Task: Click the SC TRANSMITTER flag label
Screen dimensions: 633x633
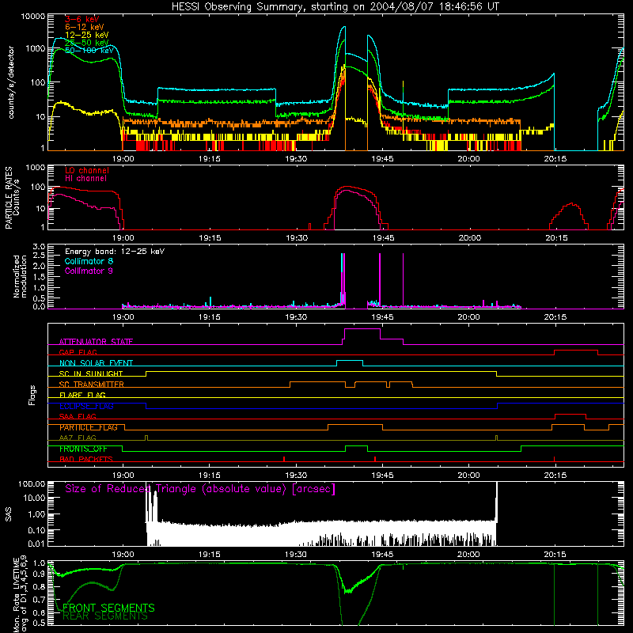Action: 92,385
